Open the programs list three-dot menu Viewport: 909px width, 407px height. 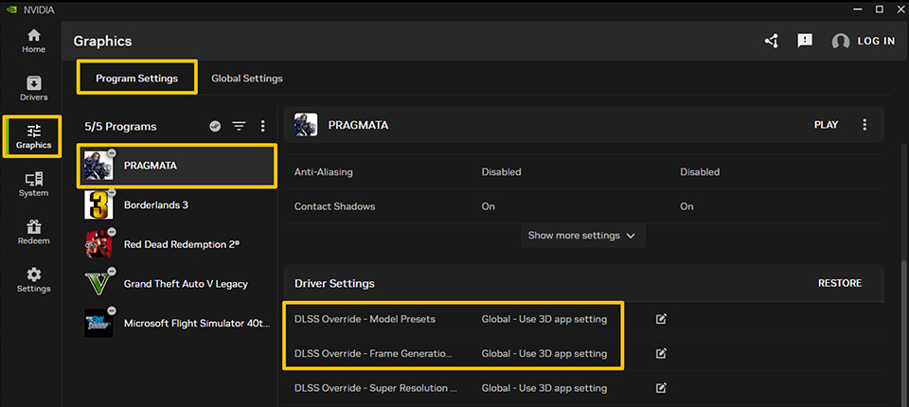(x=262, y=127)
